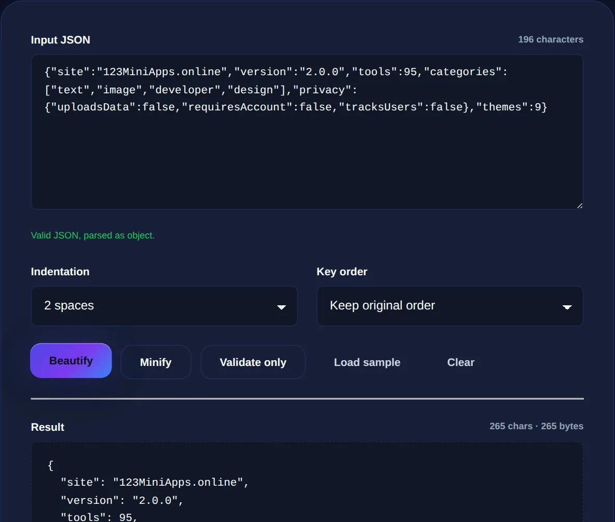Clear the JSON input

coord(461,362)
